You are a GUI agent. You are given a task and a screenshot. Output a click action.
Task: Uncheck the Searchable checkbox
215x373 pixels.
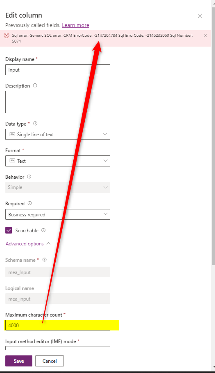click(9, 230)
